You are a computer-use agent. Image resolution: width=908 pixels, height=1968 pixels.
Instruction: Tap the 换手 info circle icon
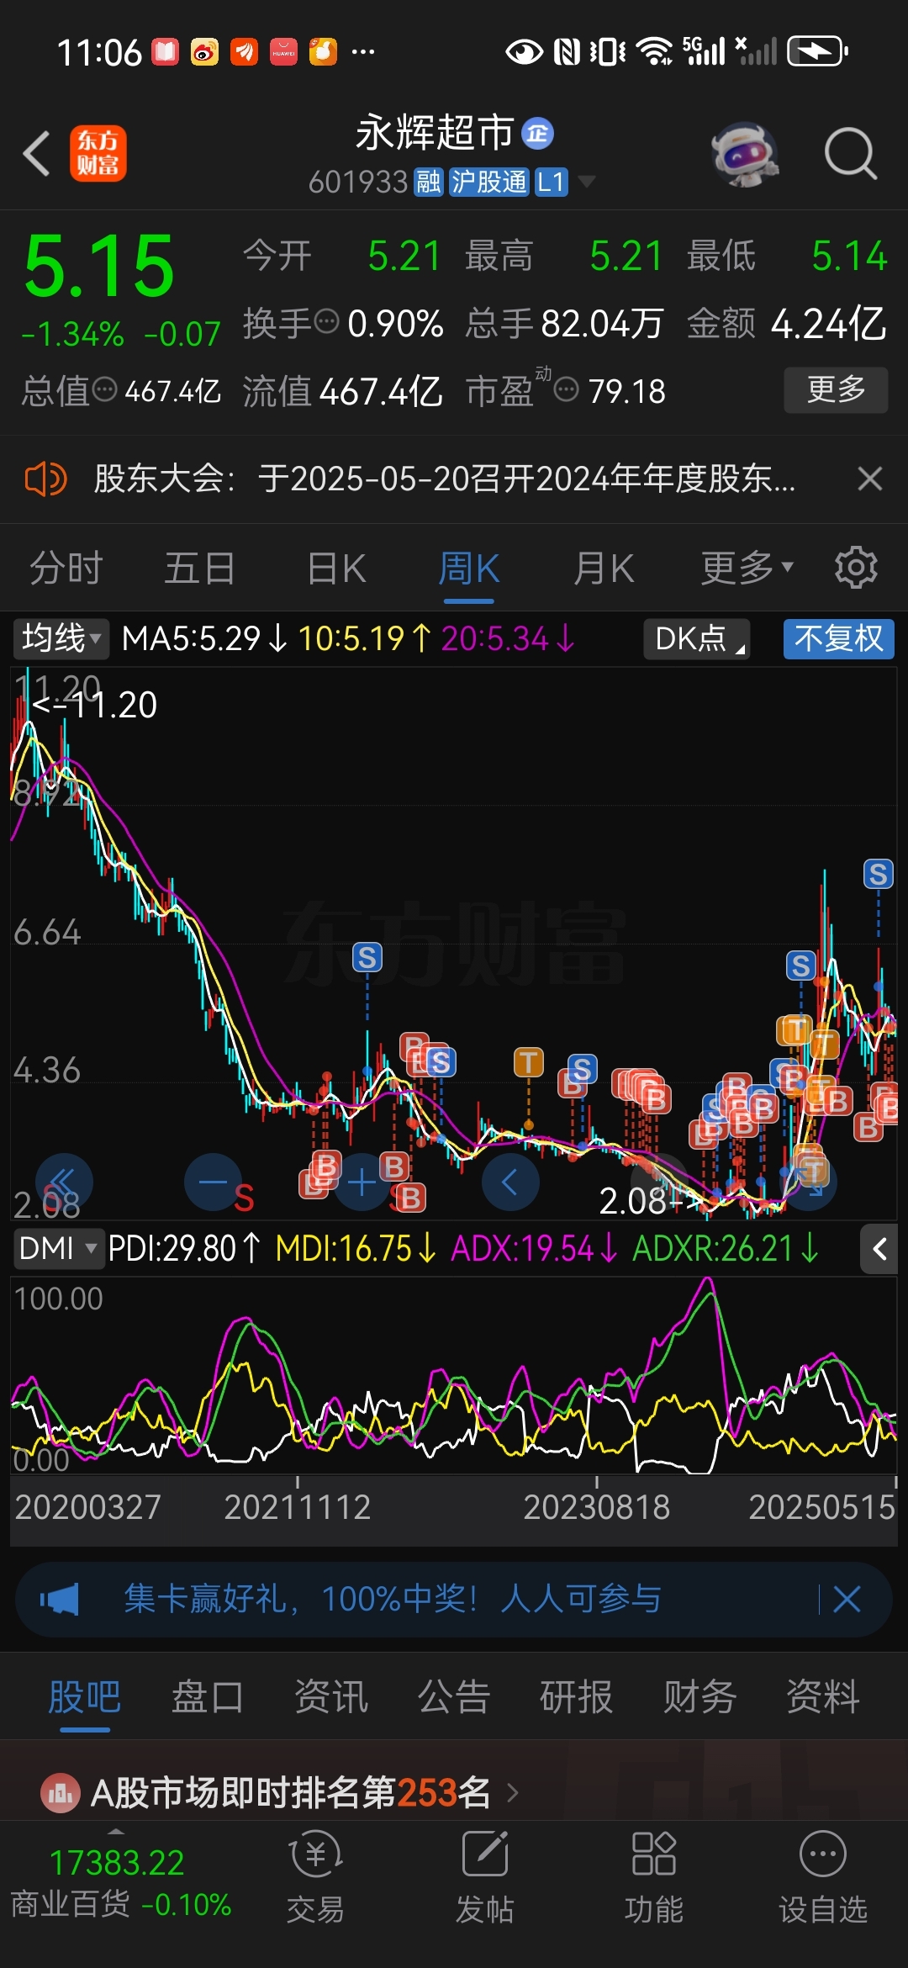coord(326,321)
